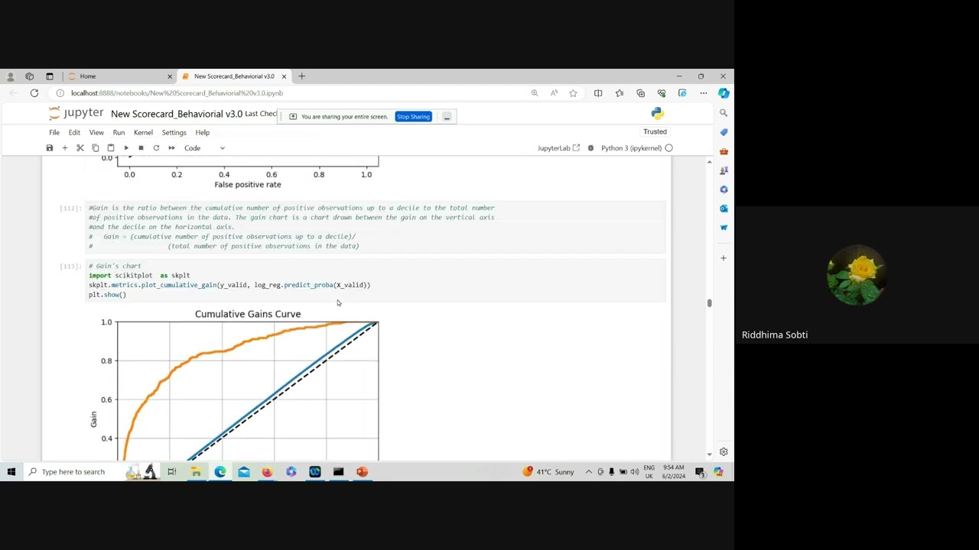The width and height of the screenshot is (979, 550).
Task: Open the Tools briefcase in Edge sidebar
Action: coord(724,151)
